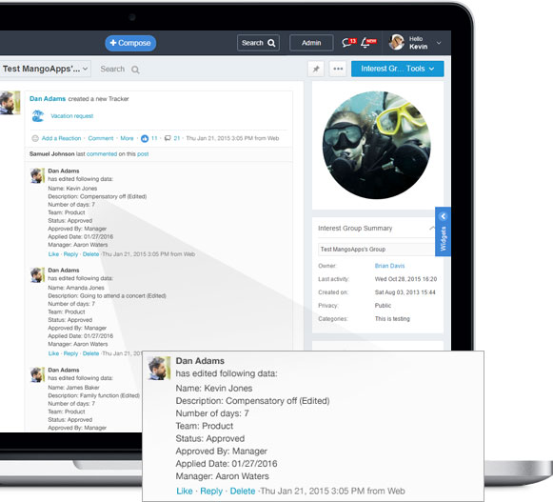Click the group search magnifier icon
Viewport: 553px width, 502px height.
pyautogui.click(x=135, y=70)
